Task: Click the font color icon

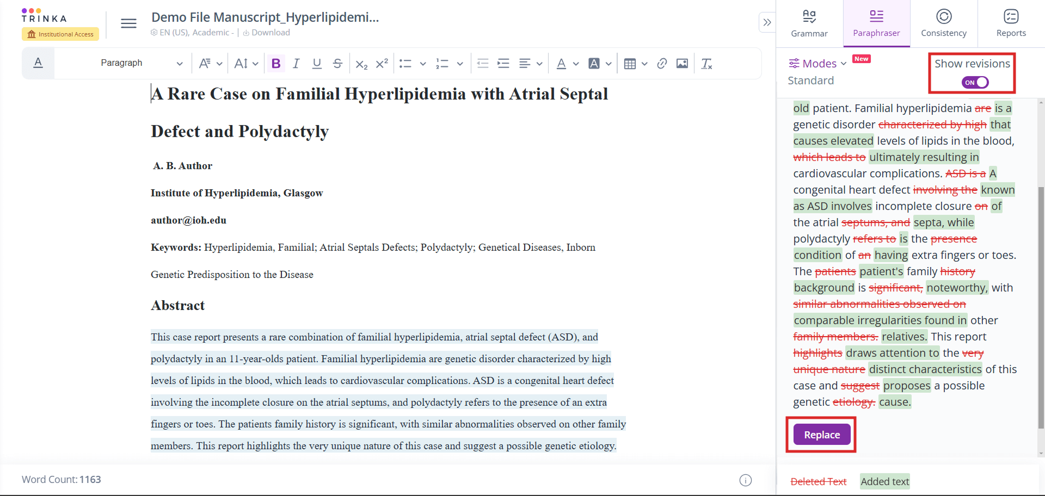Action: click(561, 64)
